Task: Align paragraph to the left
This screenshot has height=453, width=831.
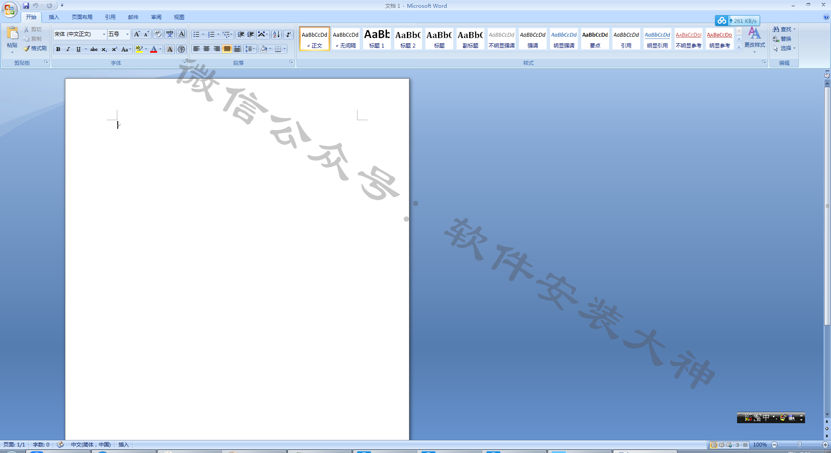Action: coord(196,49)
